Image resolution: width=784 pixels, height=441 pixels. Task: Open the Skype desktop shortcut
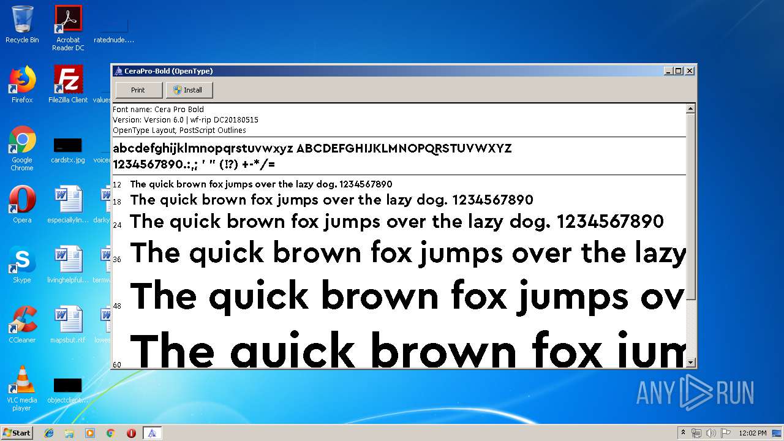tap(22, 265)
